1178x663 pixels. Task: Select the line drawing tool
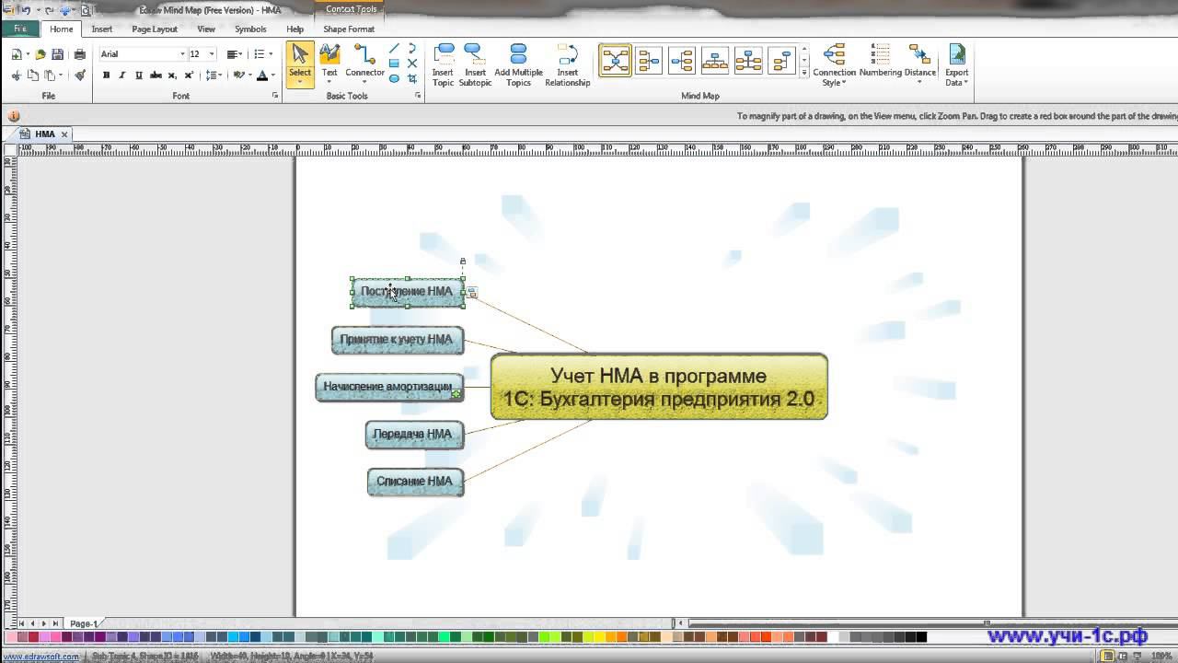coord(394,49)
